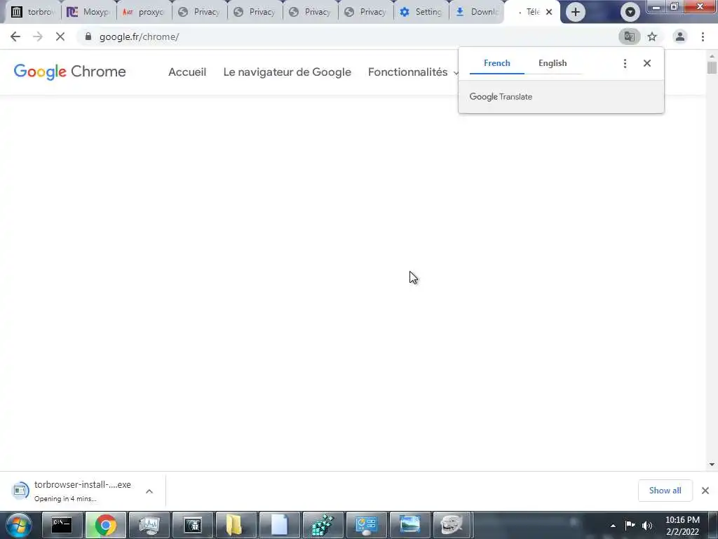Screen dimensions: 718x539
Task: Open the folder taskbar icon
Action: pyautogui.click(x=236, y=525)
